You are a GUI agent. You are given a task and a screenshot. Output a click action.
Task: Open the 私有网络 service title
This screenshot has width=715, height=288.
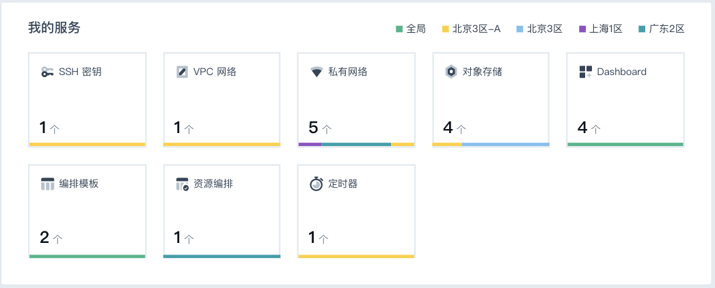coord(347,72)
